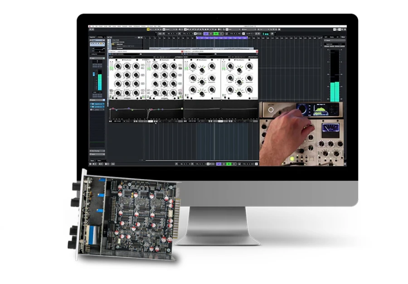Select the pink EQ band node in Jupiter curve
Screen dimensions: 408x284
pos(113,109)
